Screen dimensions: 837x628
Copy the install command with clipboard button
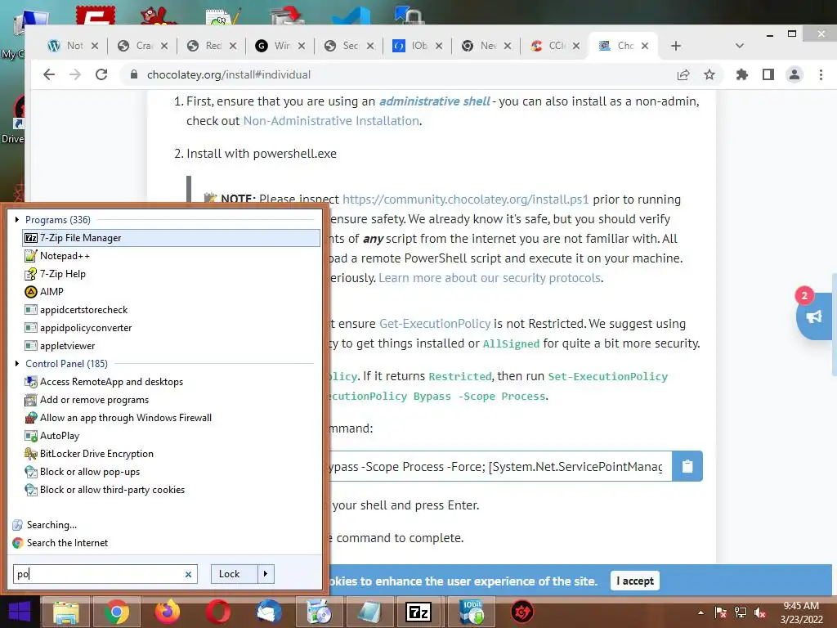(687, 467)
